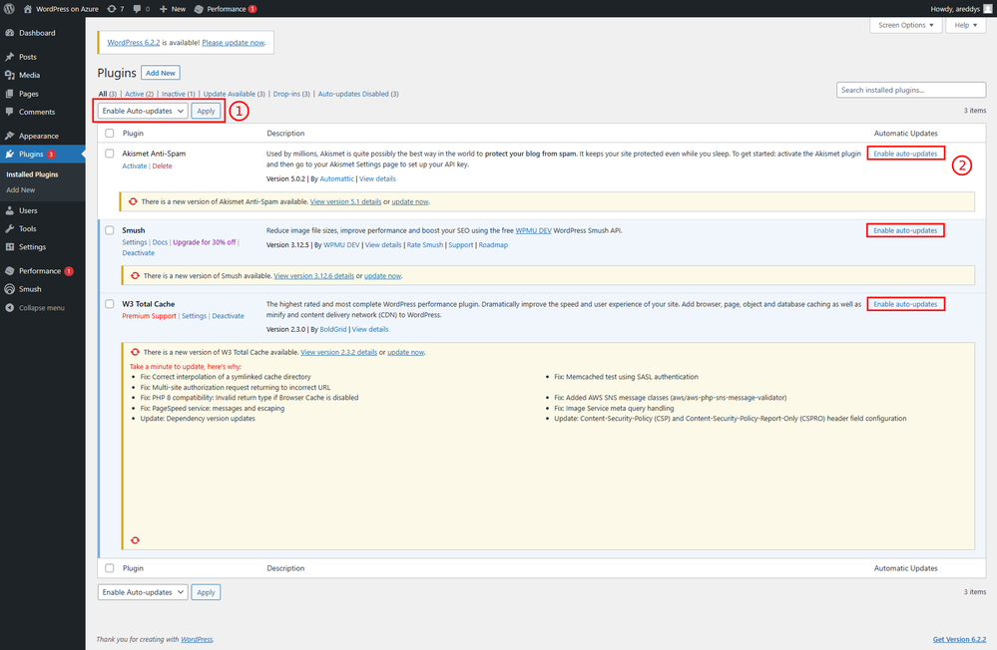The image size is (997, 650).
Task: Click the Plugins plug icon in sidebar
Action: click(x=10, y=154)
